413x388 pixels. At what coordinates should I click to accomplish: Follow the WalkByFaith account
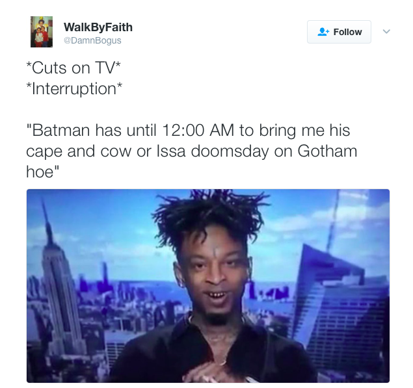pyautogui.click(x=339, y=32)
